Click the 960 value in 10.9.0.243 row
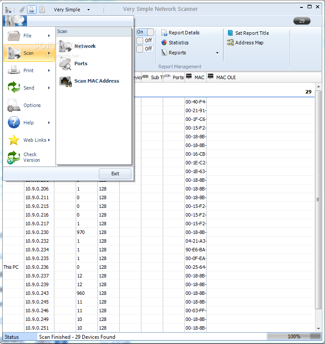The height and width of the screenshot is (344, 325). (x=87, y=293)
